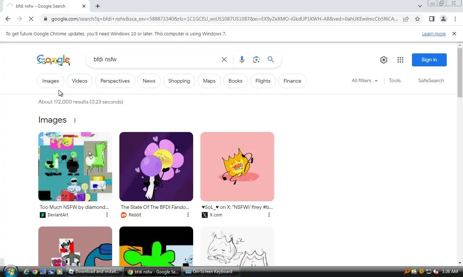Open the network icon in system tray
463x277 pixels.
429,272
